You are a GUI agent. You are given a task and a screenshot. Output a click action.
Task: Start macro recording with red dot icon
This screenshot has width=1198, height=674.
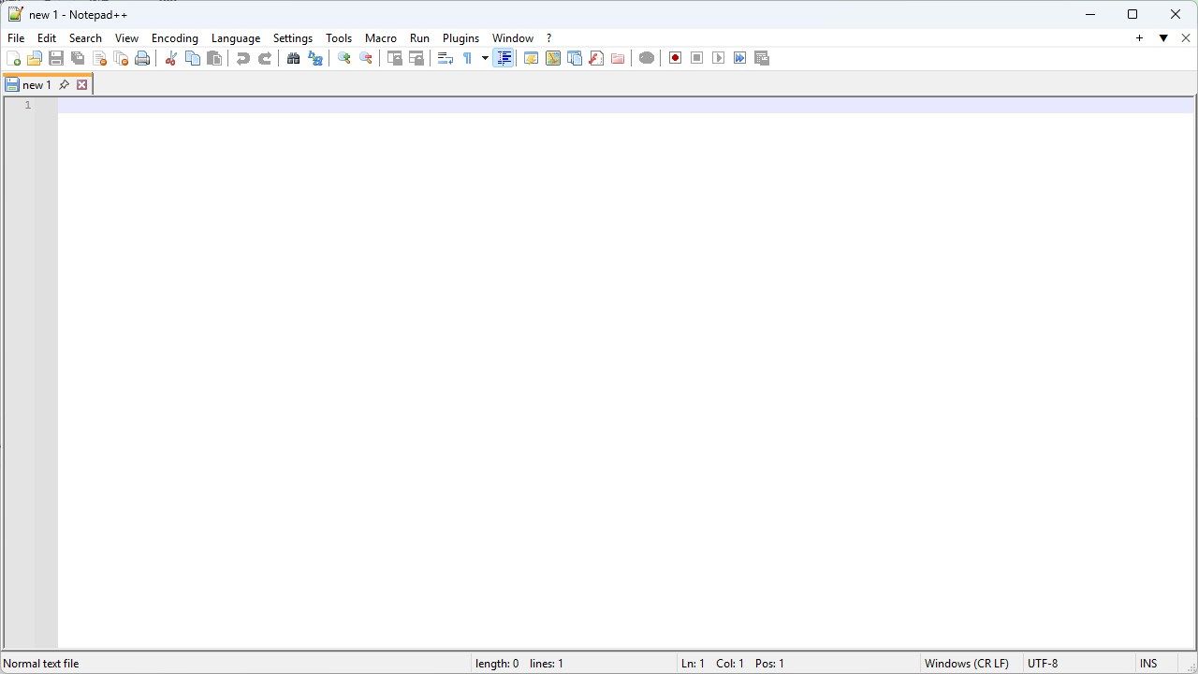tap(676, 58)
